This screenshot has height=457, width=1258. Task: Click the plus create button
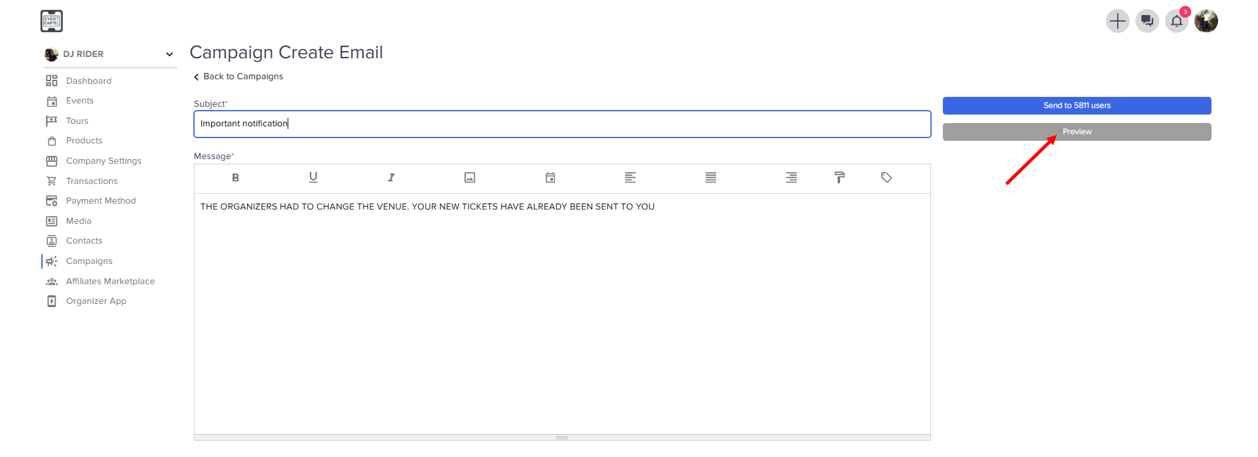pos(1118,21)
